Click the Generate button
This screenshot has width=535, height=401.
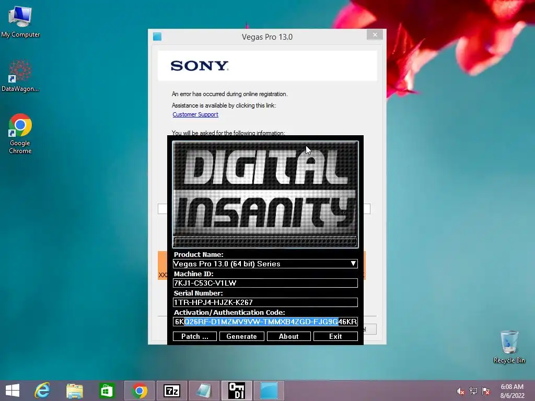(241, 337)
